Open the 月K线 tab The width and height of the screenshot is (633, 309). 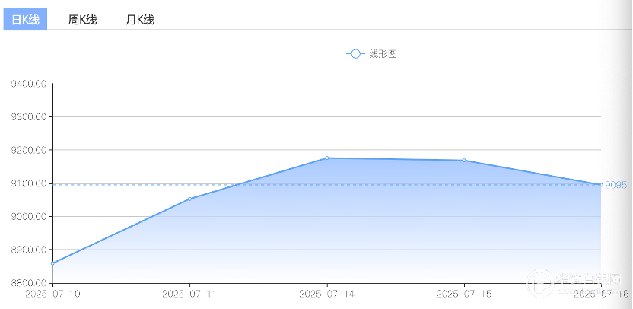140,19
